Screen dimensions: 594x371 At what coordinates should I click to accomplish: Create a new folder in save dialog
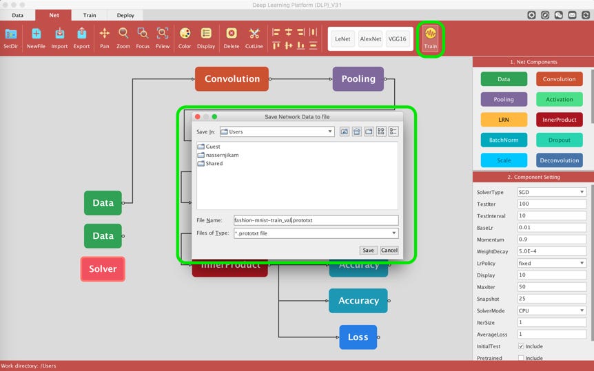pos(369,131)
